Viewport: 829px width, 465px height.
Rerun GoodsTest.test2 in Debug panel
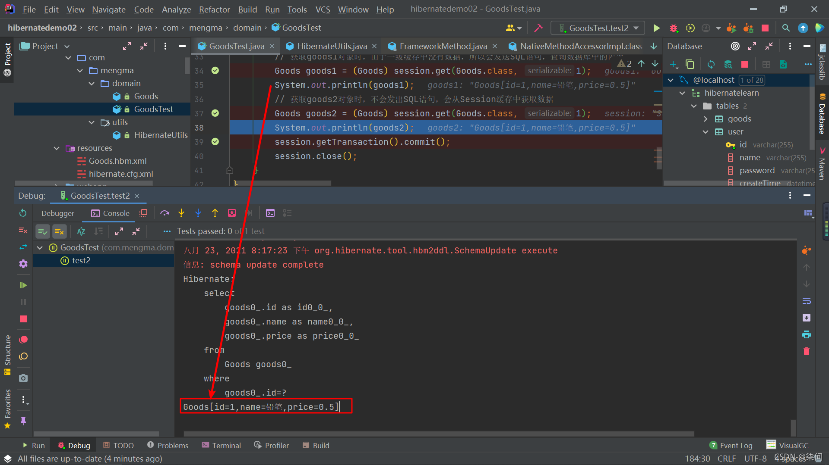click(23, 213)
